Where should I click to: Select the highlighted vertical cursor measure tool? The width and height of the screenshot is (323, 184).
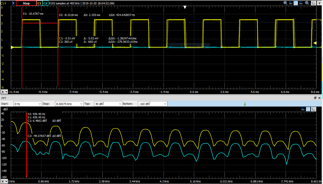click(296, 3)
